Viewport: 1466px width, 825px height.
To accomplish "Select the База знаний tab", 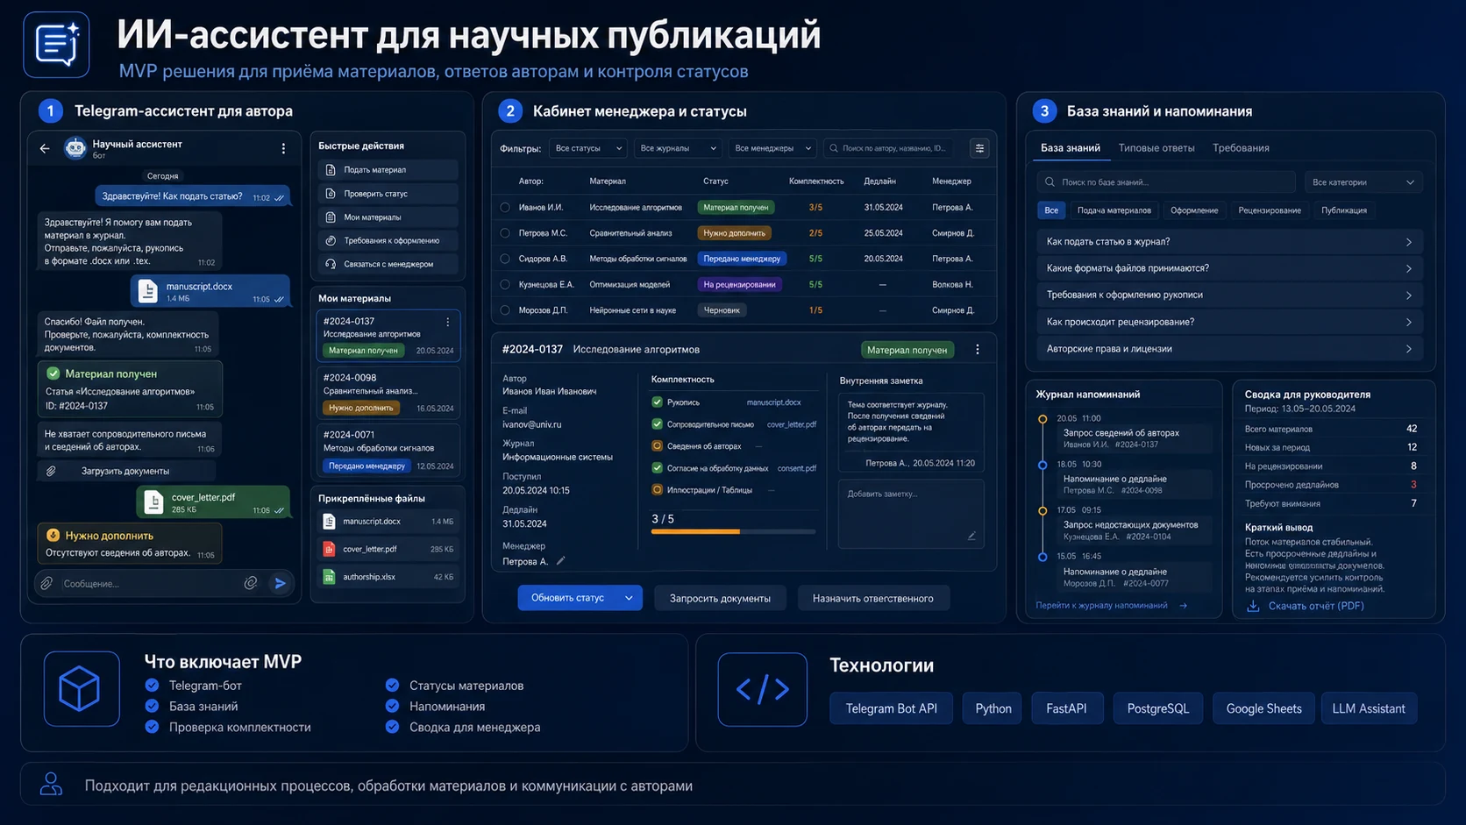I will click(x=1070, y=148).
